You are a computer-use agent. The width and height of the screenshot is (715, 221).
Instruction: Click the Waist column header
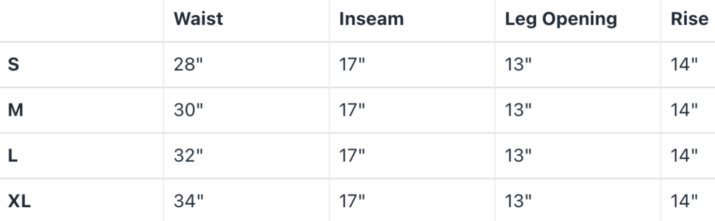pos(198,19)
